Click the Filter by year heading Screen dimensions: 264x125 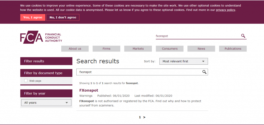coord(46,93)
